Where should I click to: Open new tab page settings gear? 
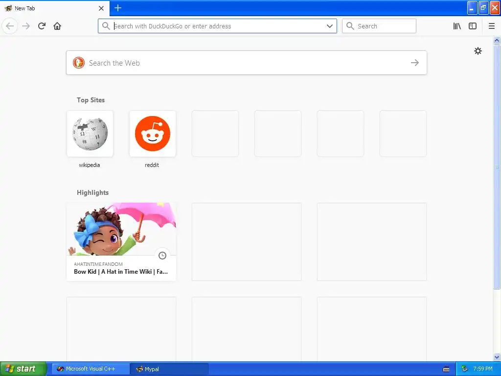point(478,51)
